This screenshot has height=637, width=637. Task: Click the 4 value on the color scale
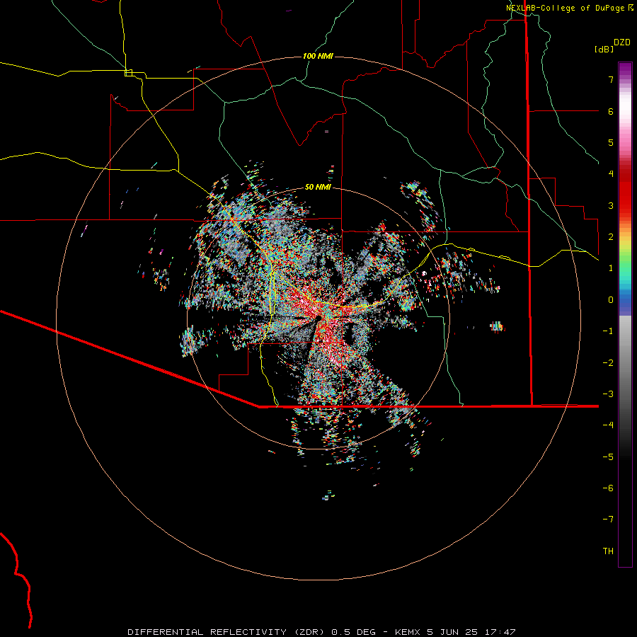point(611,174)
